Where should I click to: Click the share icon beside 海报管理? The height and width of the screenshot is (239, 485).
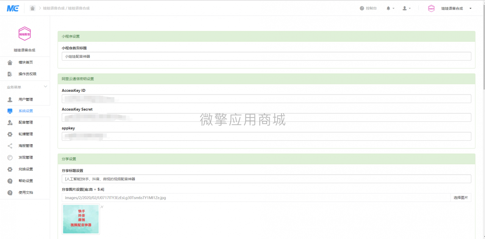click(10, 146)
